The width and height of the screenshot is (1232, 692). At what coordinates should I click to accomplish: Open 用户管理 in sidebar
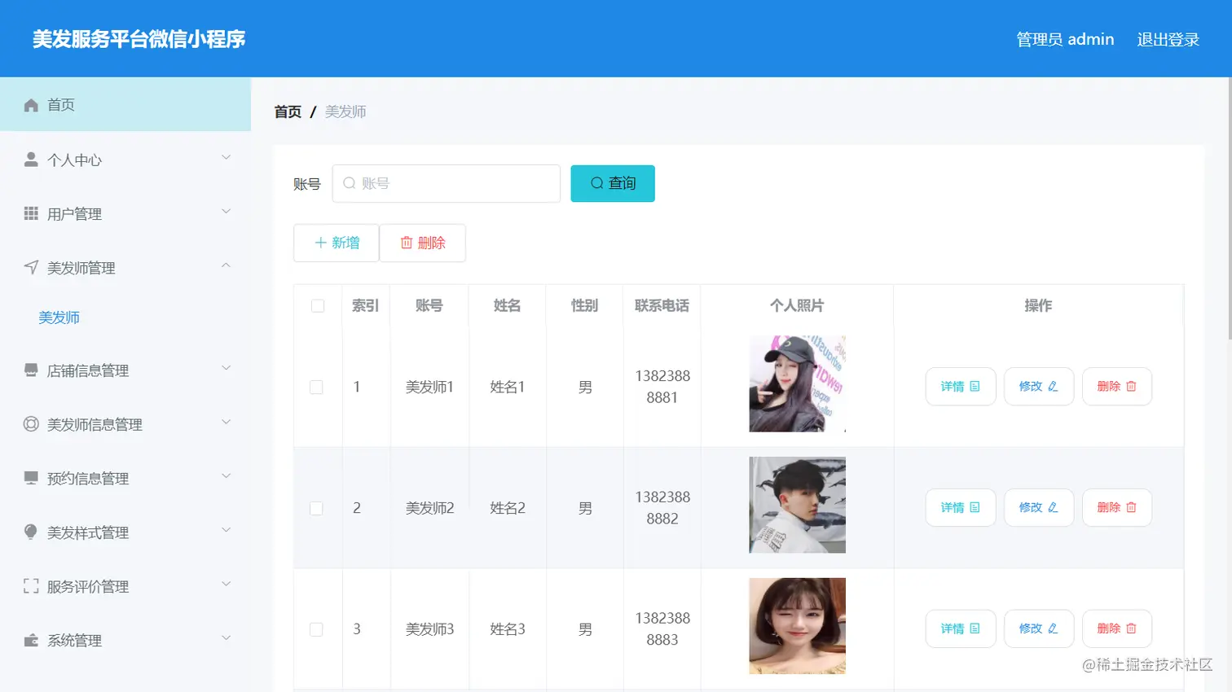pos(125,213)
